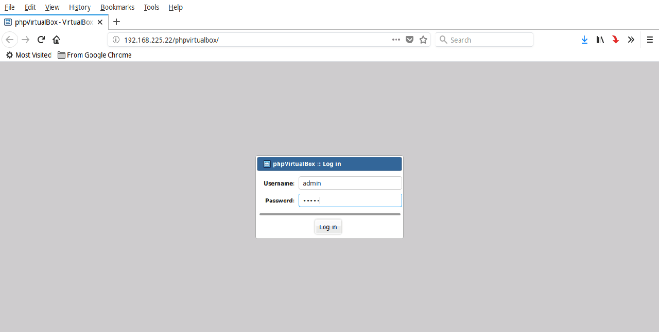Show site information icon in address bar
The height and width of the screenshot is (332, 659).
click(116, 40)
